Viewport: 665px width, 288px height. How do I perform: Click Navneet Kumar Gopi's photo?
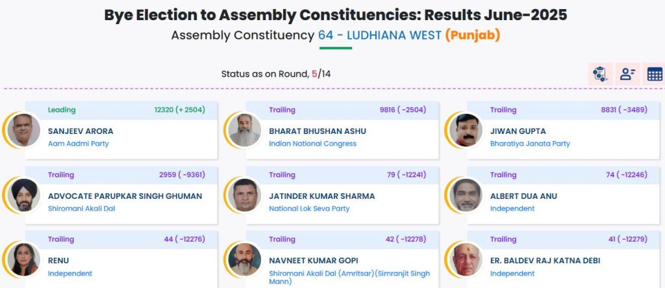point(245,258)
